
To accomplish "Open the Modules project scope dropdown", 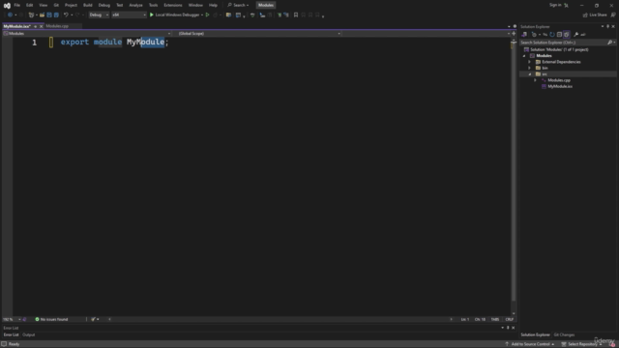I will pyautogui.click(x=87, y=34).
